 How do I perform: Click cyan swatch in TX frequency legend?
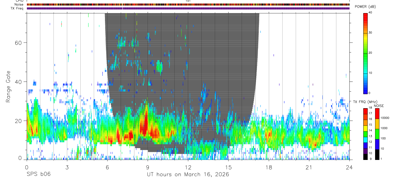pos(365,140)
